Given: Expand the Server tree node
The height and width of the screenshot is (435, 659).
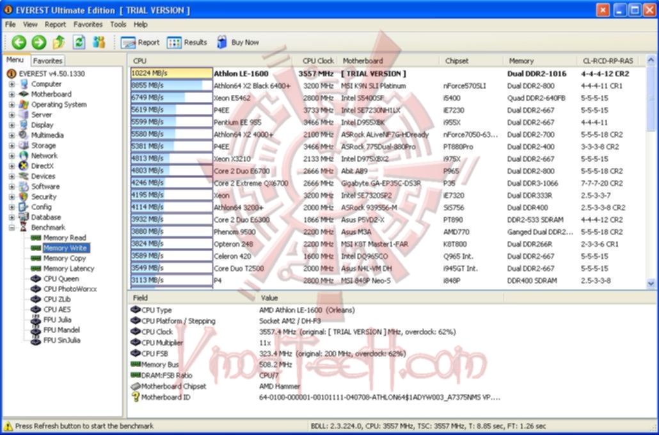Looking at the screenshot, I should 12,115.
